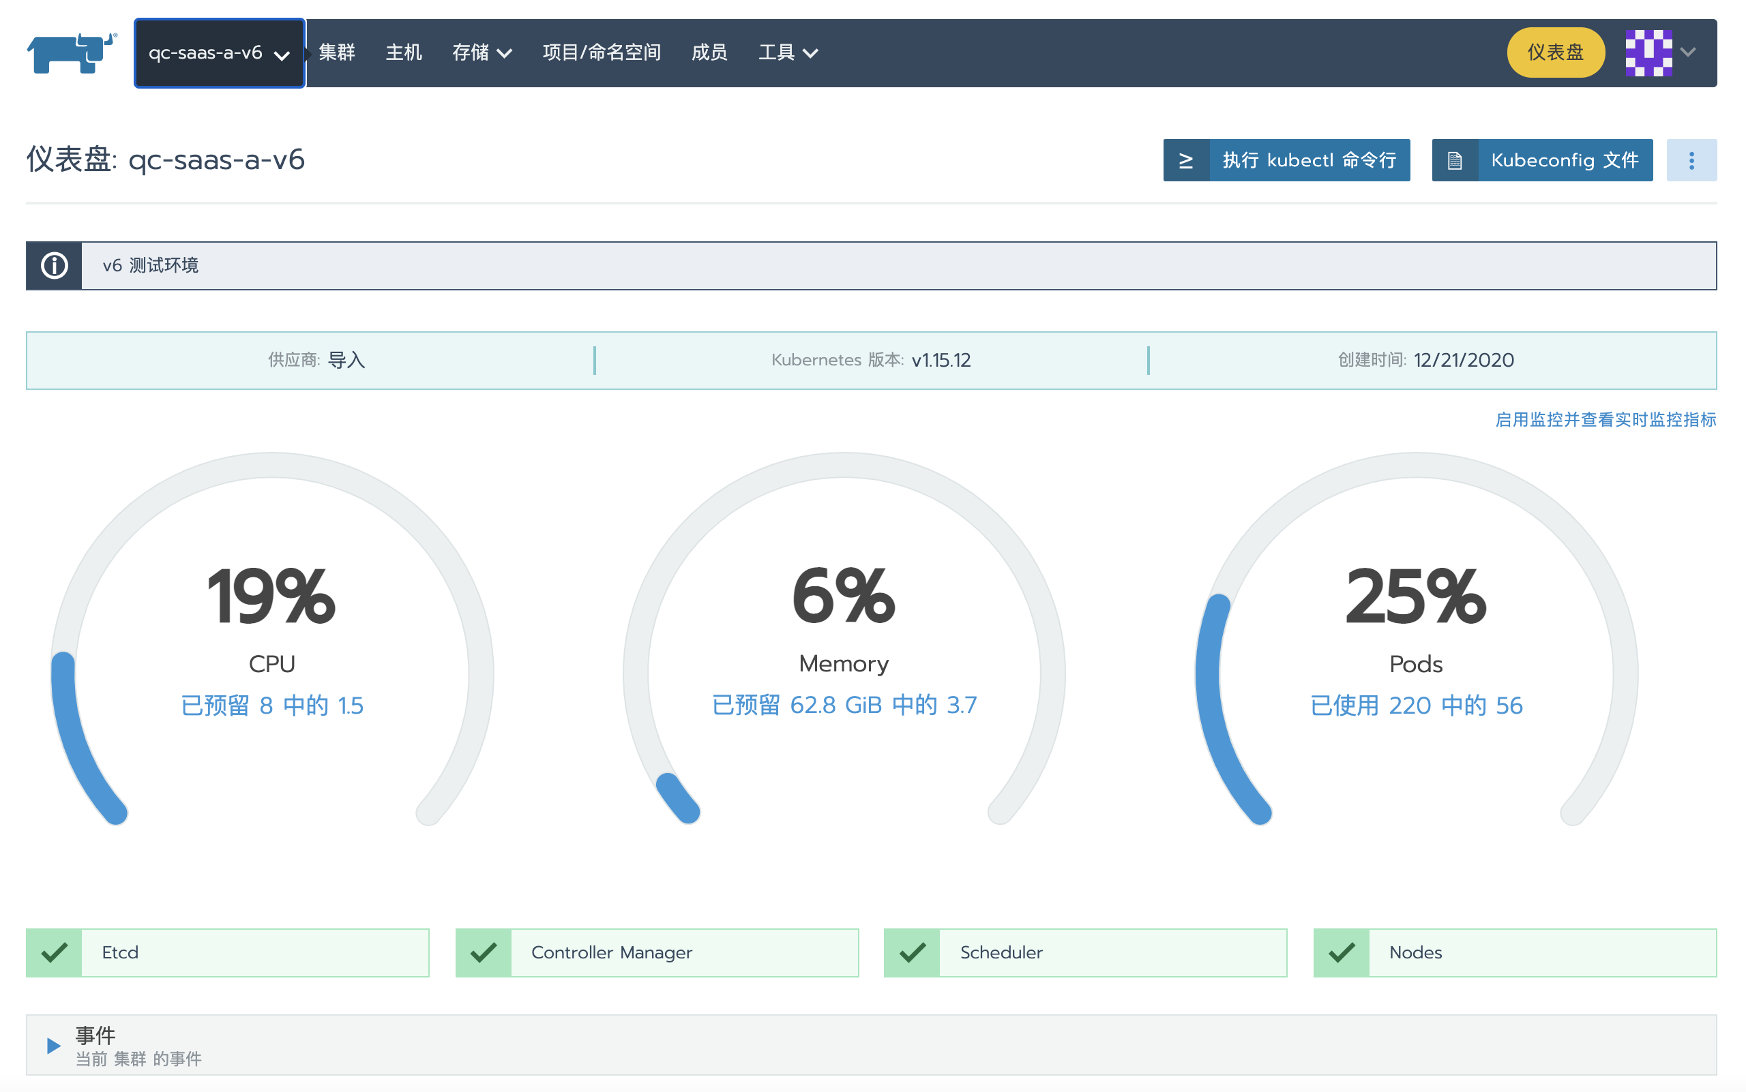Screen dimensions: 1746x1092
Task: Click the Nodes green checkmark icon
Action: (x=1342, y=953)
